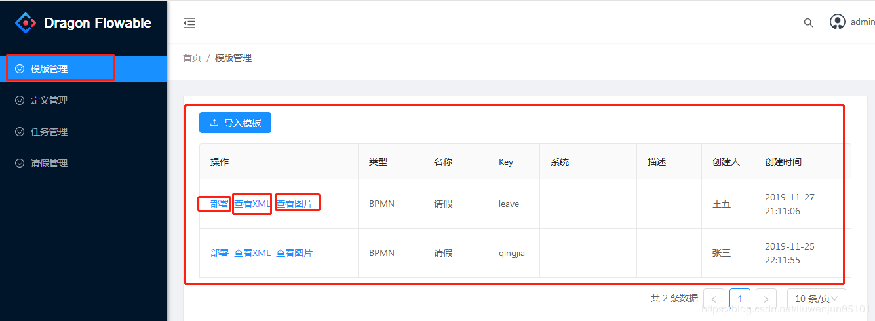The height and width of the screenshot is (321, 875).
Task: Open 查看图片 for the leave row
Action: click(294, 204)
